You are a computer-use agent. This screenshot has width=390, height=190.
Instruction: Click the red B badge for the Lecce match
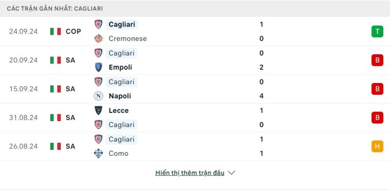(x=377, y=118)
